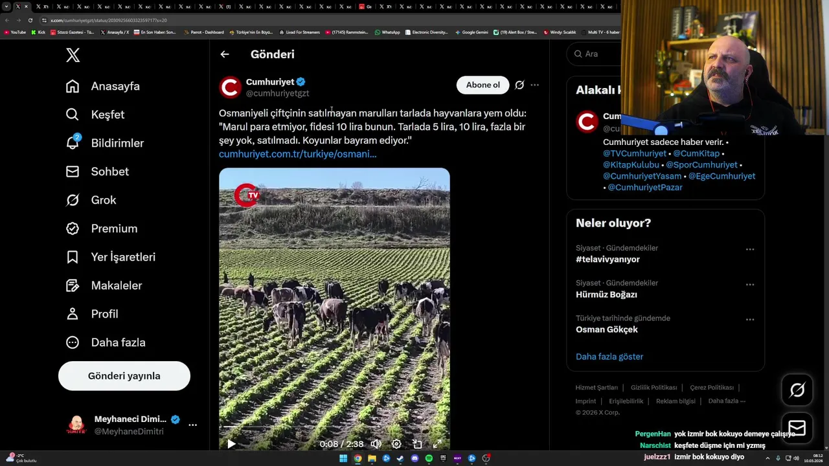Open the @TVCumhuriyet mention link

point(635,153)
